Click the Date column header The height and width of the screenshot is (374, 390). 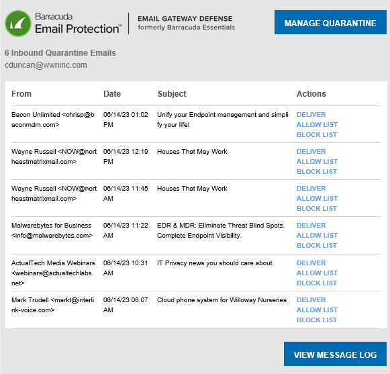pyautogui.click(x=112, y=94)
